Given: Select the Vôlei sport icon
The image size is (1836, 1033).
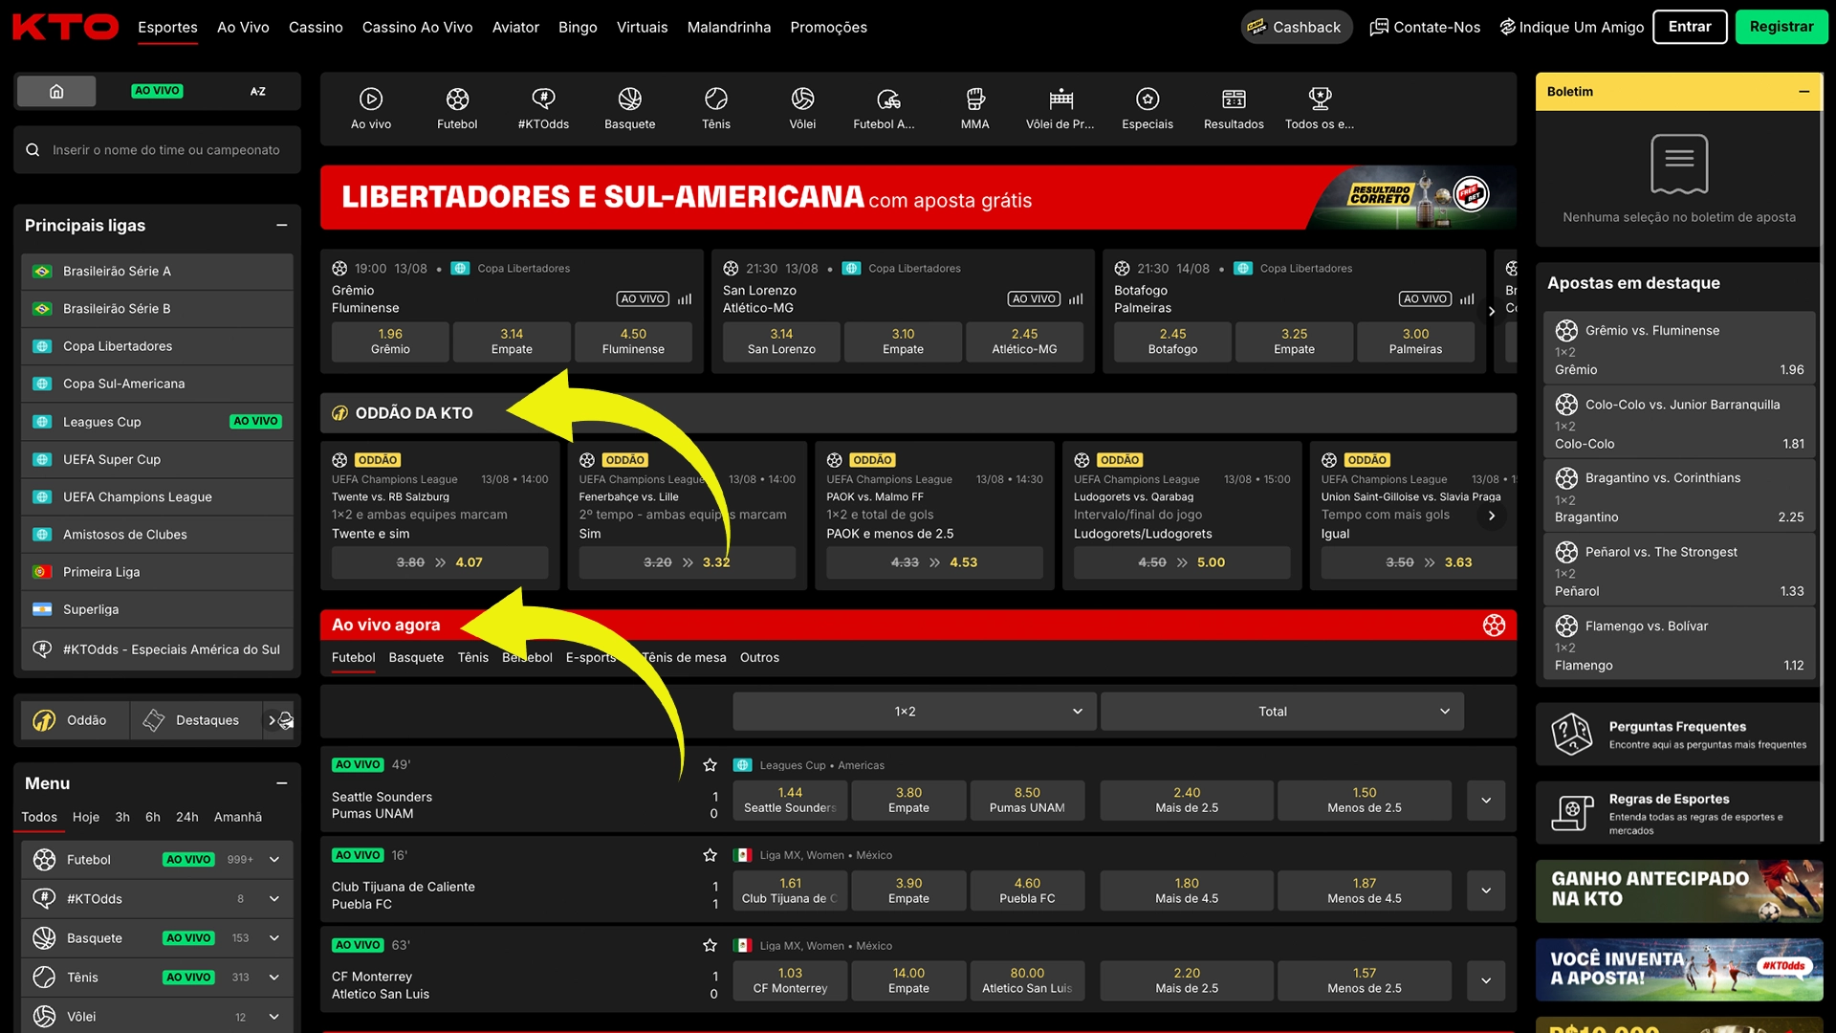Looking at the screenshot, I should (802, 108).
